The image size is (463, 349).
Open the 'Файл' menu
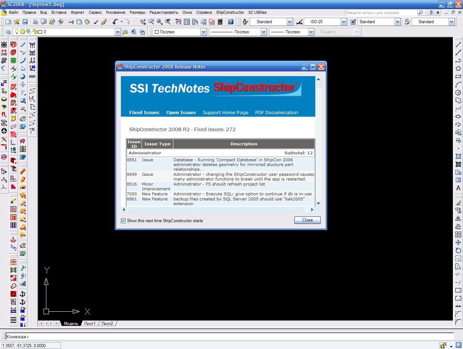coord(13,12)
